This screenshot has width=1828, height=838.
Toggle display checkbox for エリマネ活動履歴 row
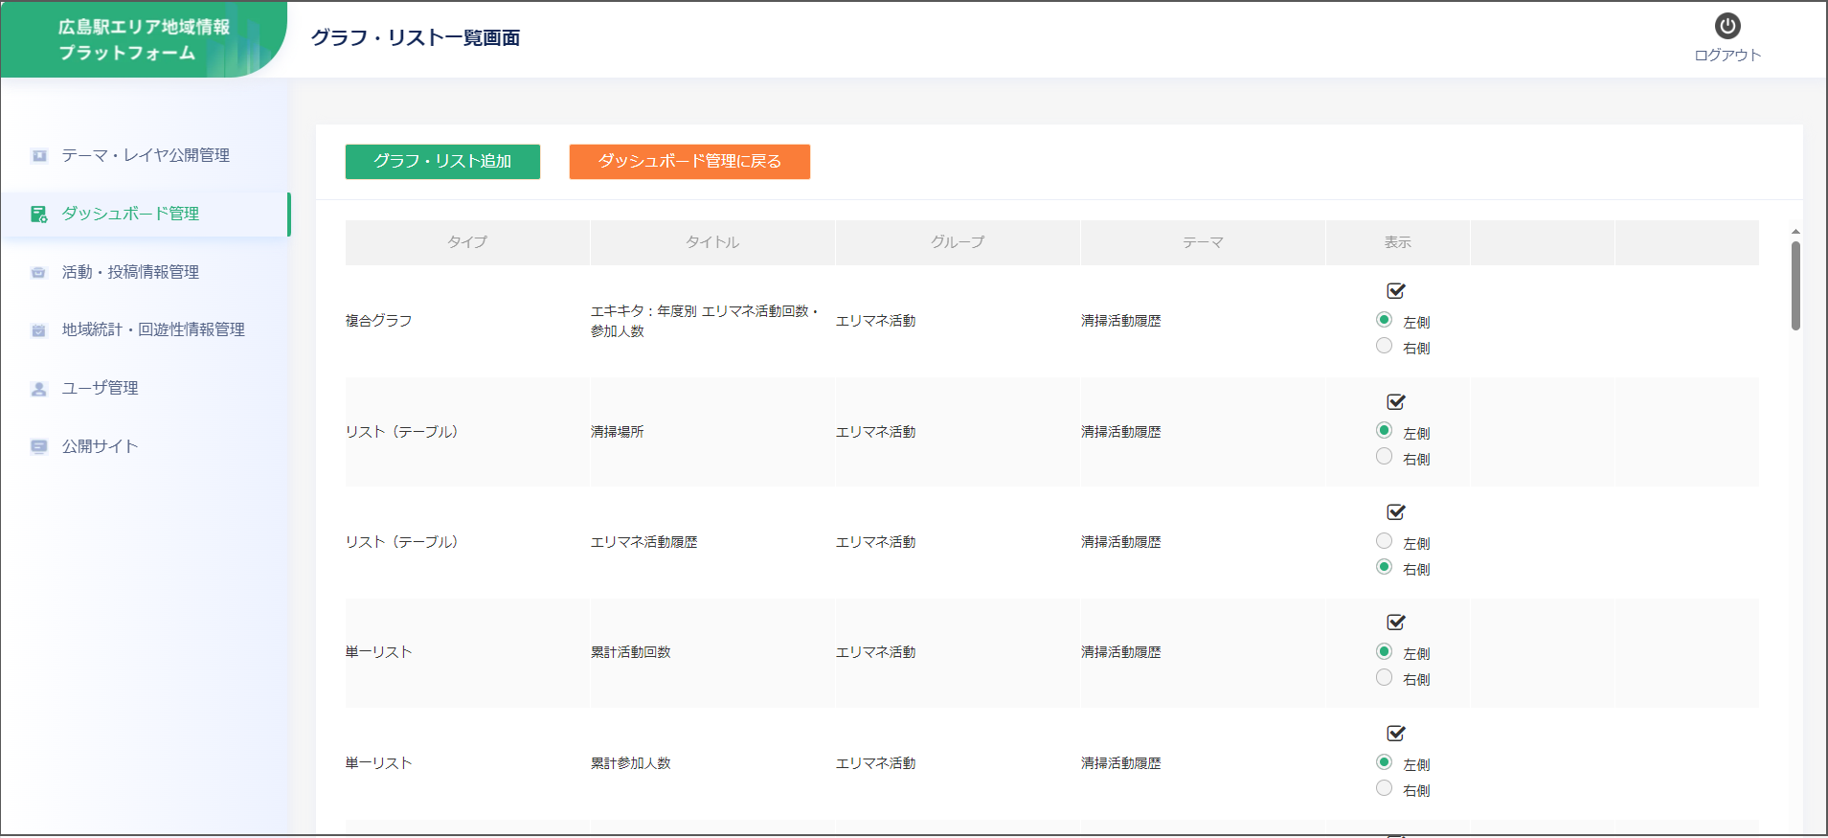1396,511
